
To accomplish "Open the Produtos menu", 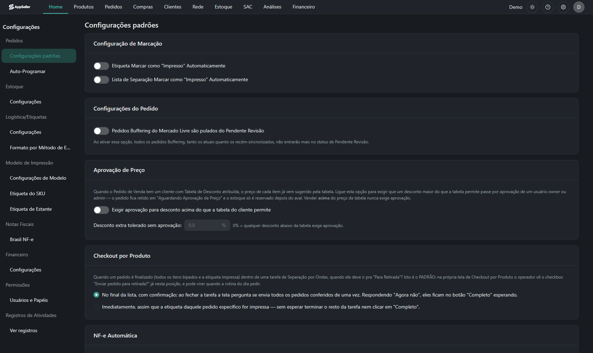I will (x=84, y=7).
